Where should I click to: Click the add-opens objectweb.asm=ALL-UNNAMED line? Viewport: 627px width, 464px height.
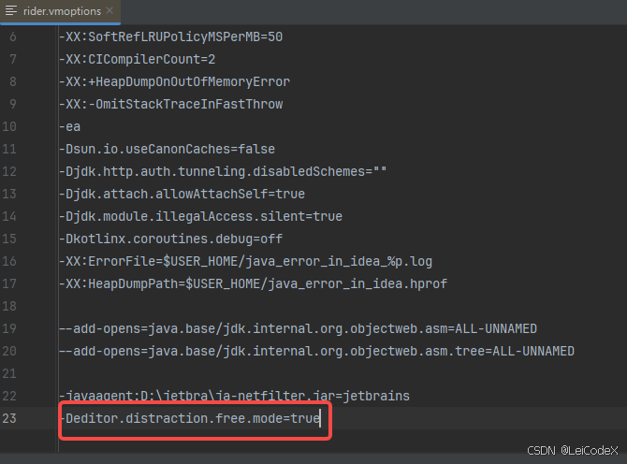(x=298, y=328)
